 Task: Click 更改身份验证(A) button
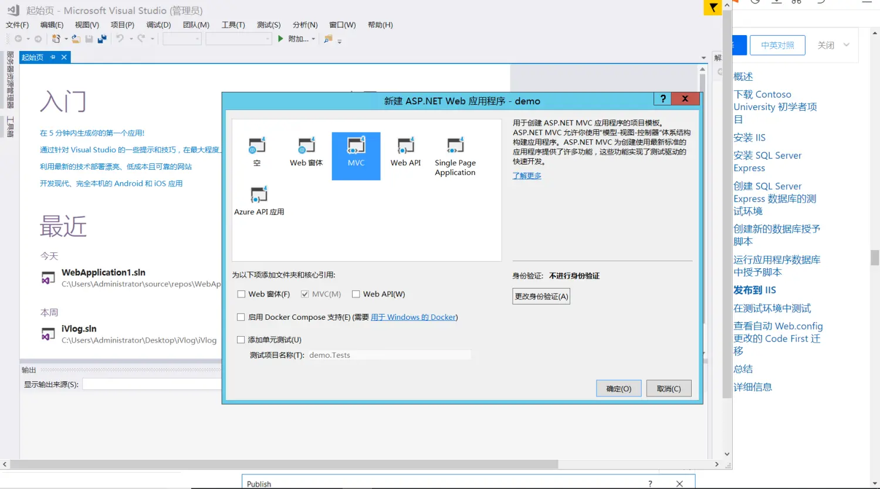point(541,296)
